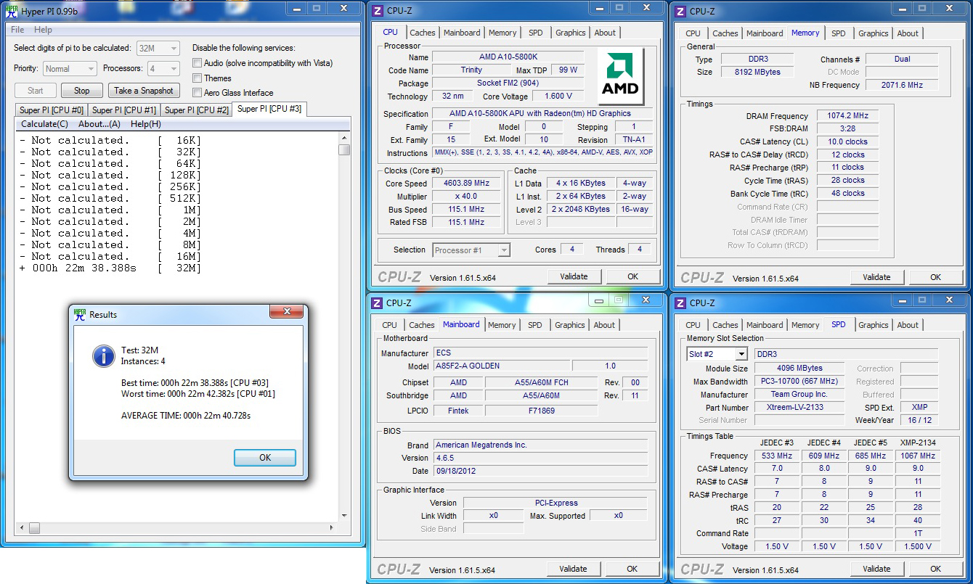Open the File menu in Hyper PI

(17, 30)
